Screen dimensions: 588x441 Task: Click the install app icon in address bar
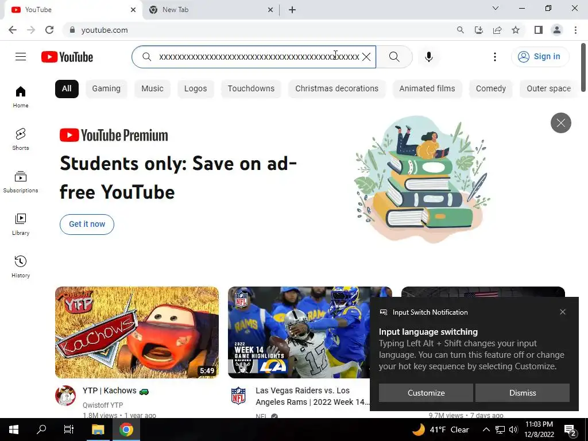[x=479, y=30]
